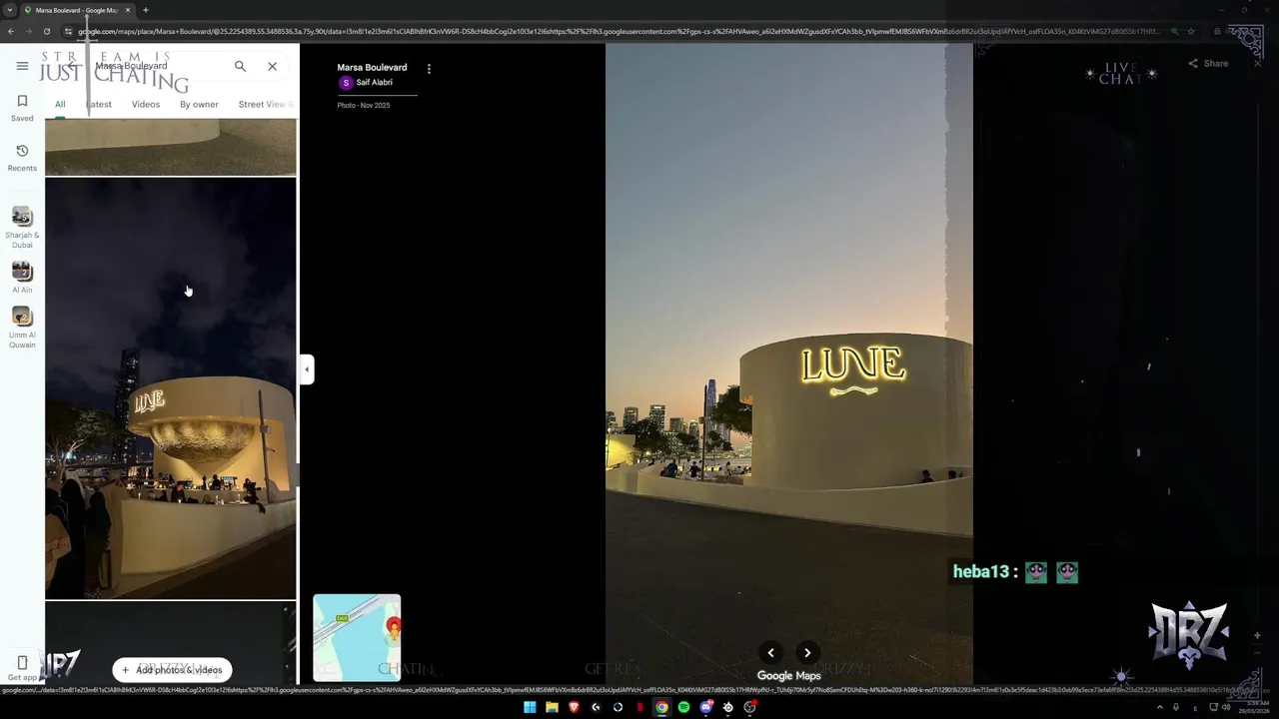Click the browser back arrow

point(9,31)
